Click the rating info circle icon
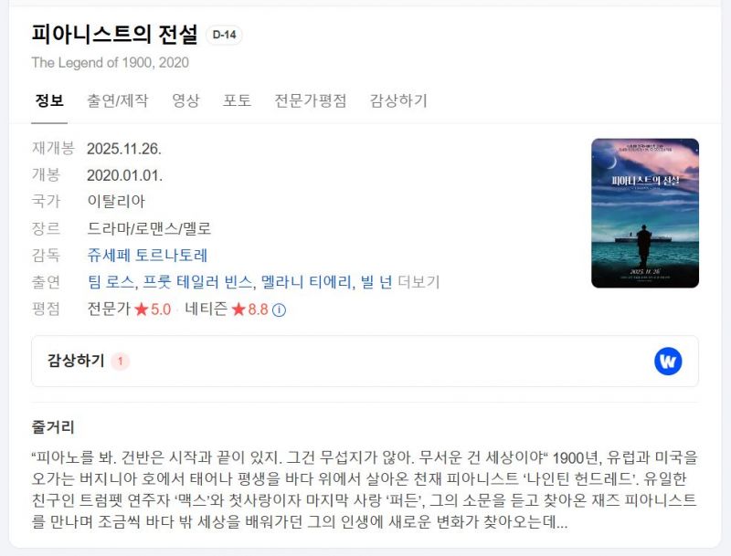 point(279,310)
